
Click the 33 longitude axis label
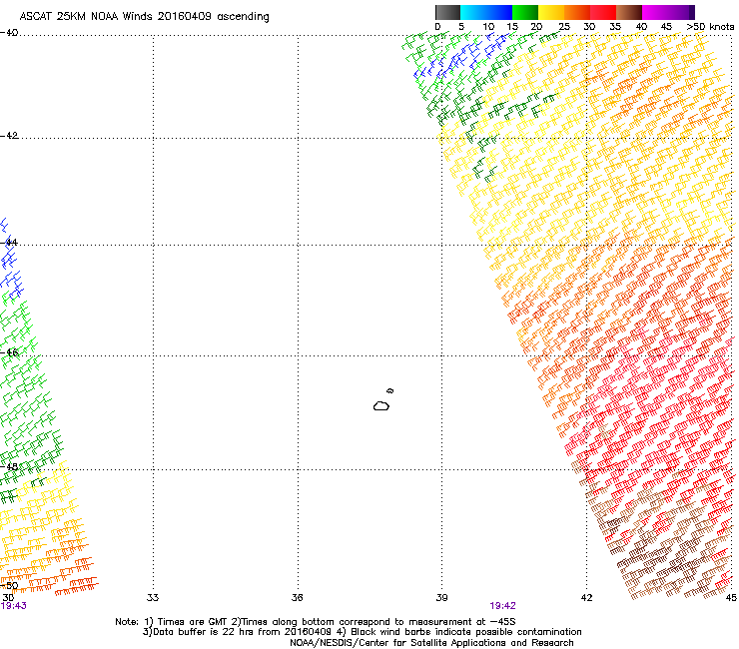(153, 598)
